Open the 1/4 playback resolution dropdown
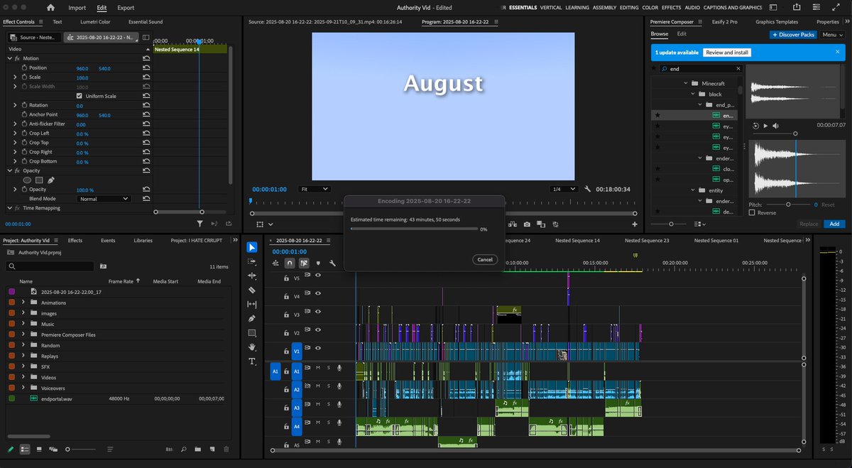Screen dimensions: 852x468 [x=564, y=189]
